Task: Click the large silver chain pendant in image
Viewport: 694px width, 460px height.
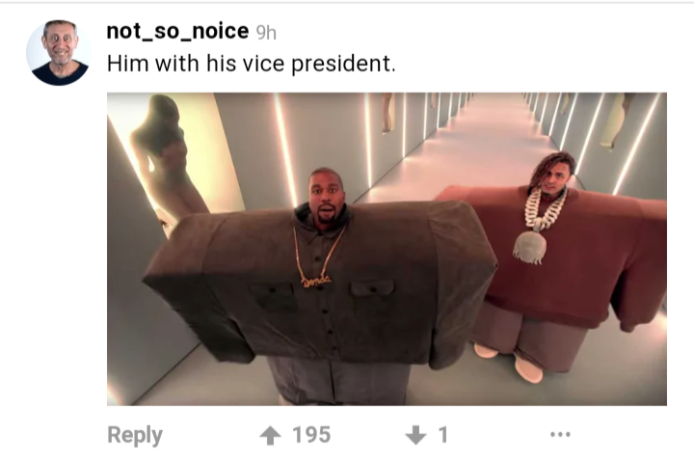Action: [530, 247]
